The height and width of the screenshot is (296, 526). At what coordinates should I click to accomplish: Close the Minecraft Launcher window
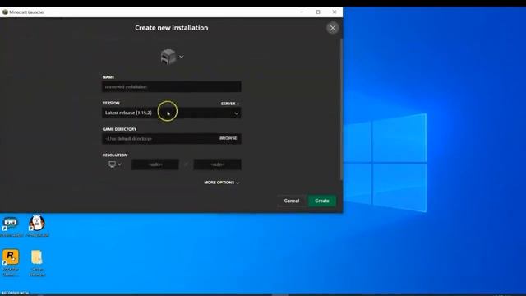pos(335,12)
